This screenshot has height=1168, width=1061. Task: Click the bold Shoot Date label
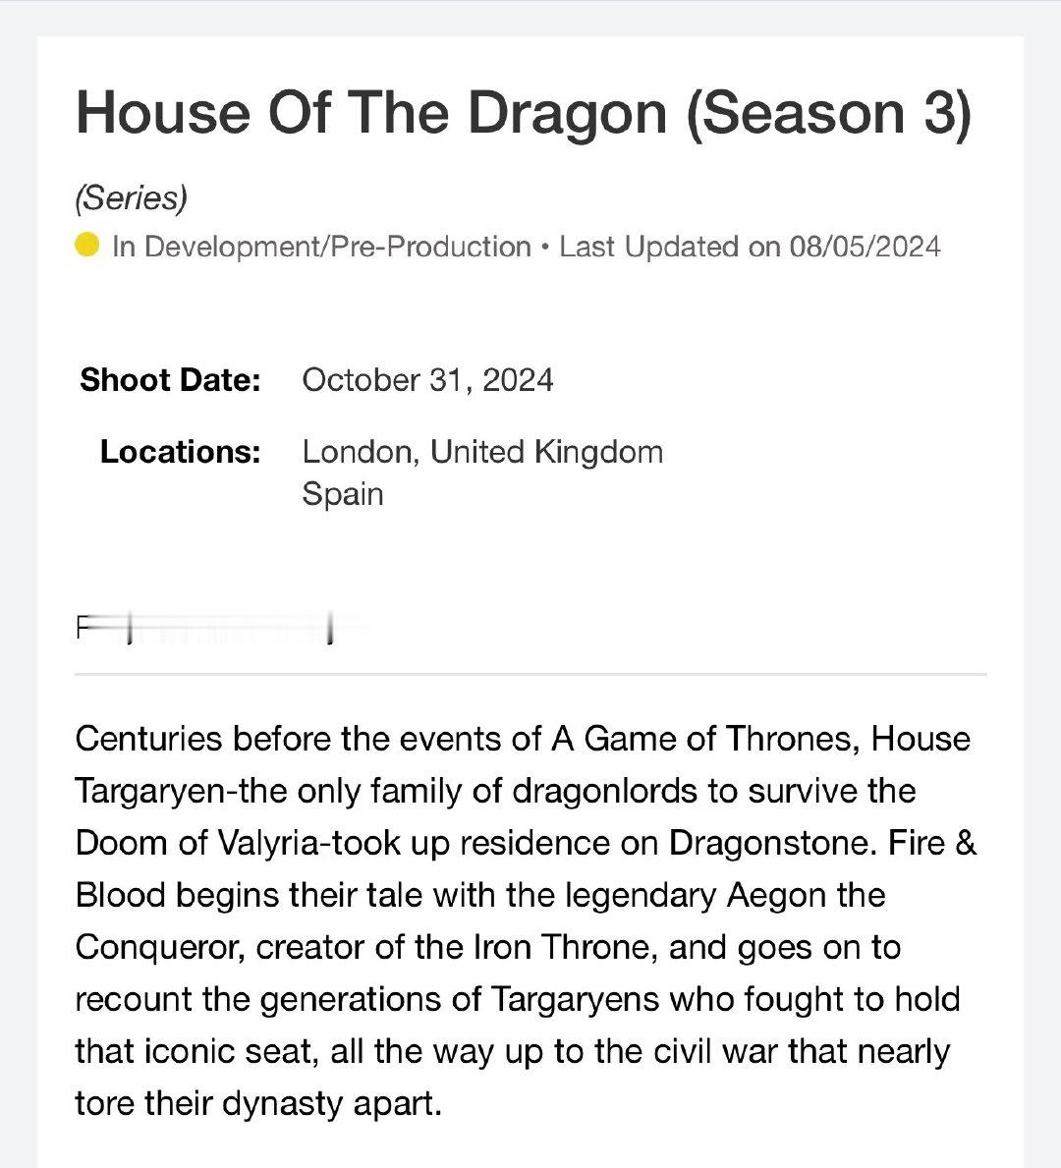(171, 380)
